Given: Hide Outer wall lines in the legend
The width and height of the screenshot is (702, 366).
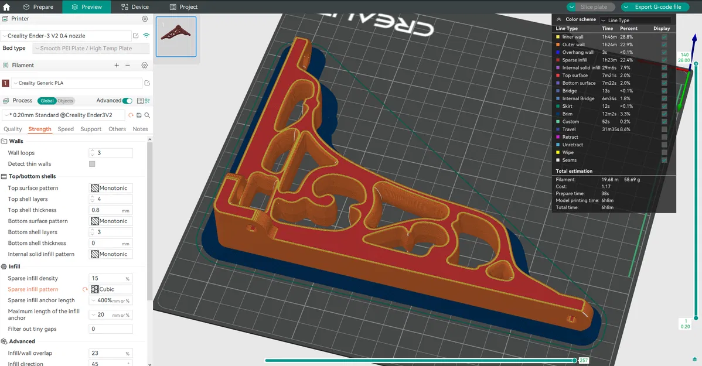Looking at the screenshot, I should tap(664, 45).
